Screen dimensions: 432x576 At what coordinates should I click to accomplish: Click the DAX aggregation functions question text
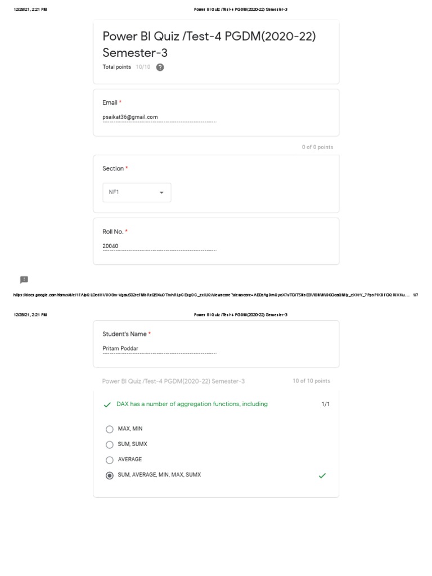click(x=192, y=404)
